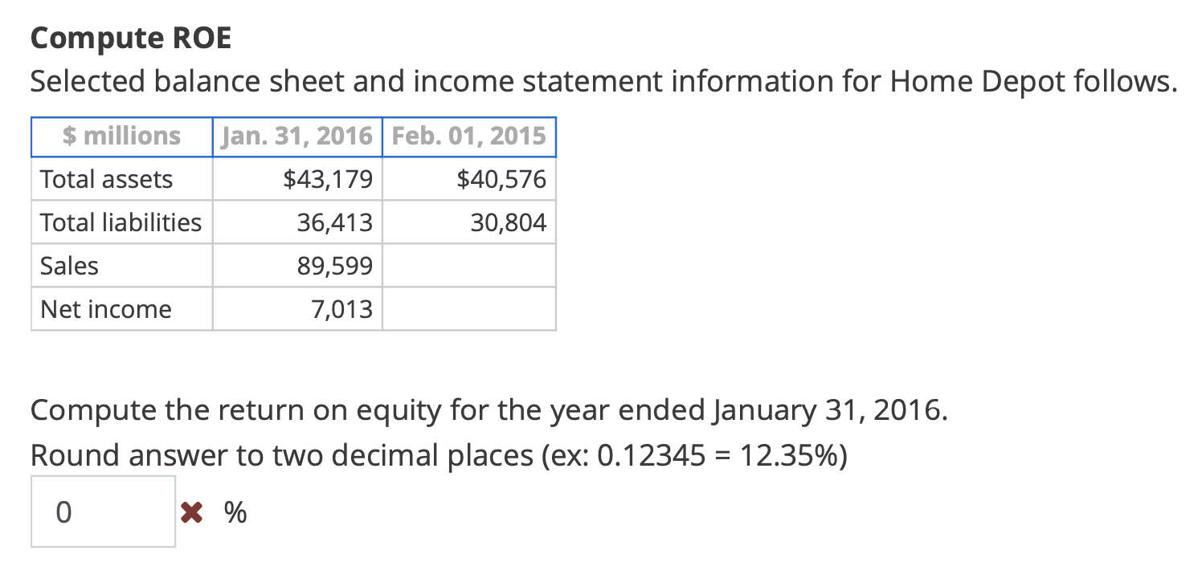Click the '$40,576' total assets value
1194x562 pixels.
502,179
